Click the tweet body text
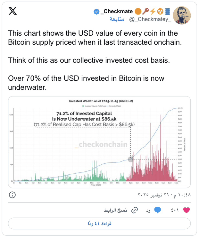 pos(95,60)
